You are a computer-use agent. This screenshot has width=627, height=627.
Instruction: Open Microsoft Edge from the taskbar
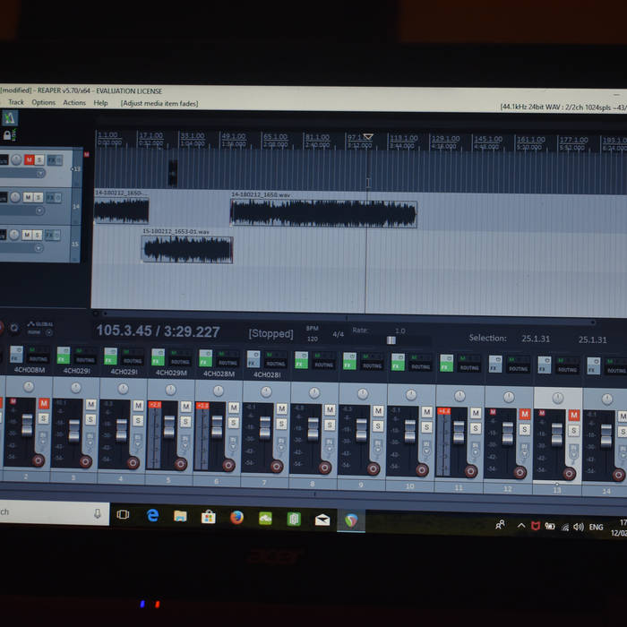152,516
